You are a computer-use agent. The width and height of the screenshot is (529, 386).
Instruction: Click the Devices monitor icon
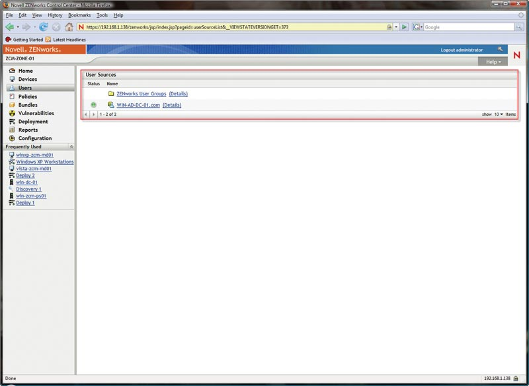pyautogui.click(x=12, y=79)
